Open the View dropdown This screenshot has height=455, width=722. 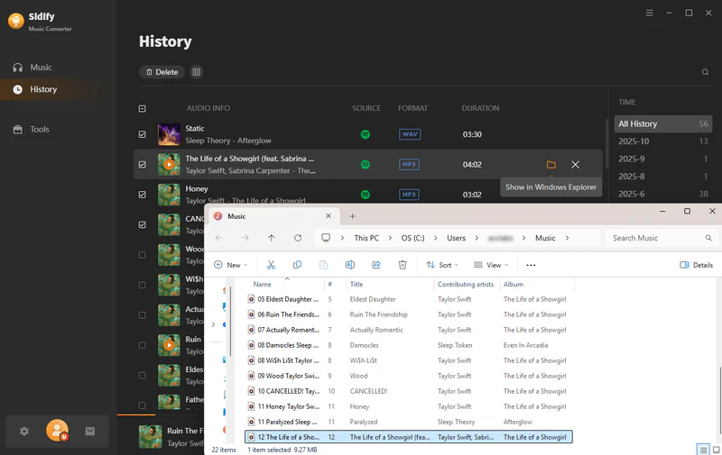491,265
